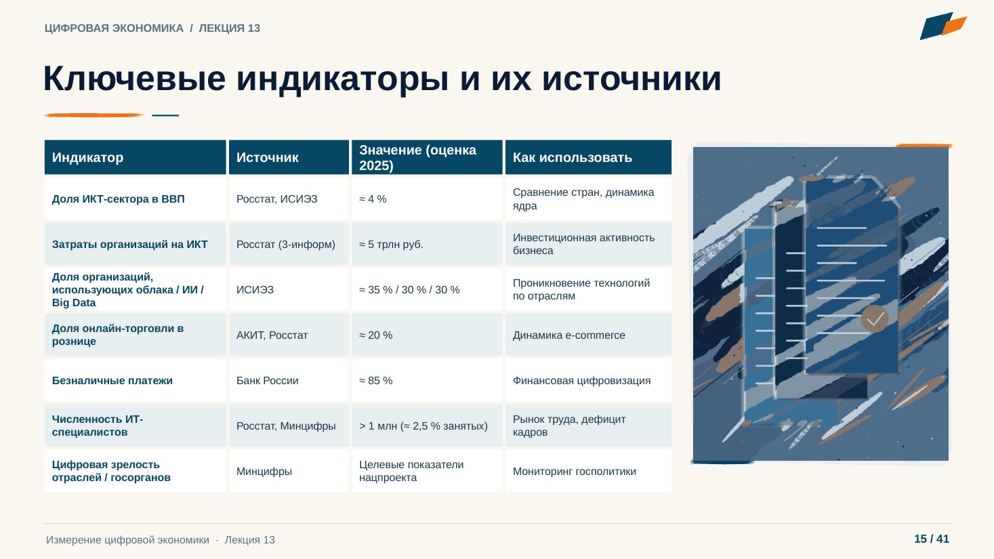Select the cell about organizations using облака / ИИ / Big Data
The image size is (994, 559).
click(136, 290)
